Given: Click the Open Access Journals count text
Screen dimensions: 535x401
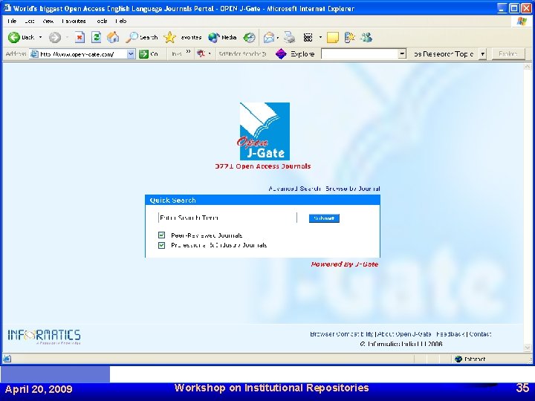Looking at the screenshot, I should click(263, 166).
